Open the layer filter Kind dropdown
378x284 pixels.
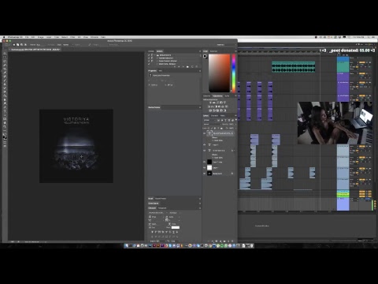click(209, 120)
